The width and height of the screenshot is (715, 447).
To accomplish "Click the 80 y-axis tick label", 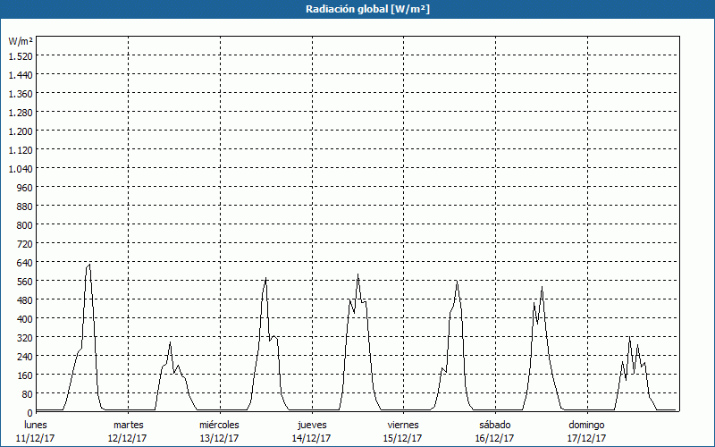I will pos(26,393).
